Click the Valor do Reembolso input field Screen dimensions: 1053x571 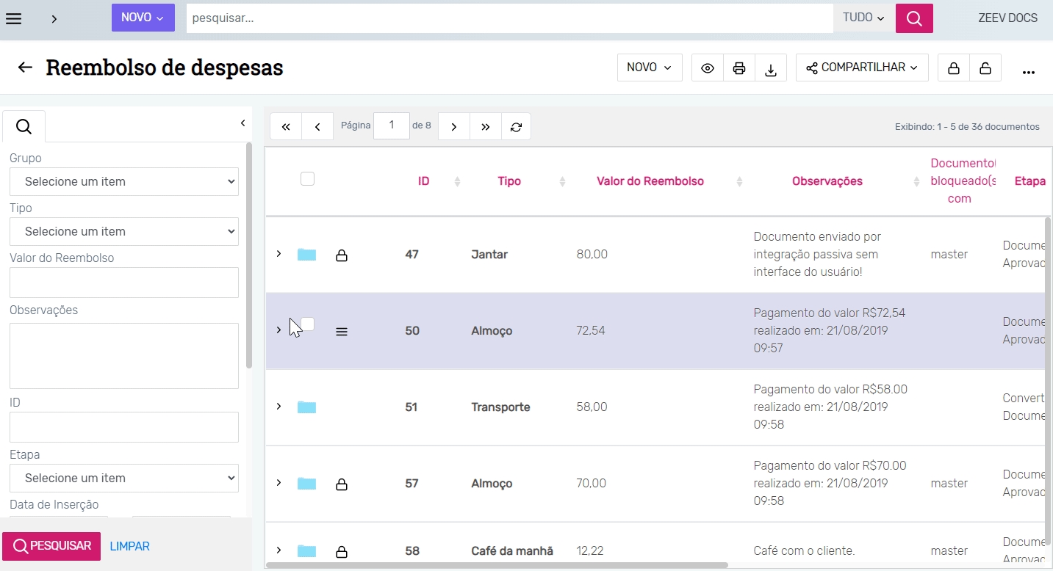(x=124, y=283)
